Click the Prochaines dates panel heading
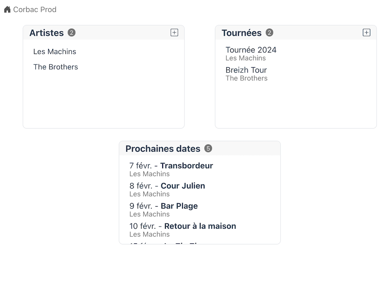Viewport: 391px width, 286px height. point(163,149)
